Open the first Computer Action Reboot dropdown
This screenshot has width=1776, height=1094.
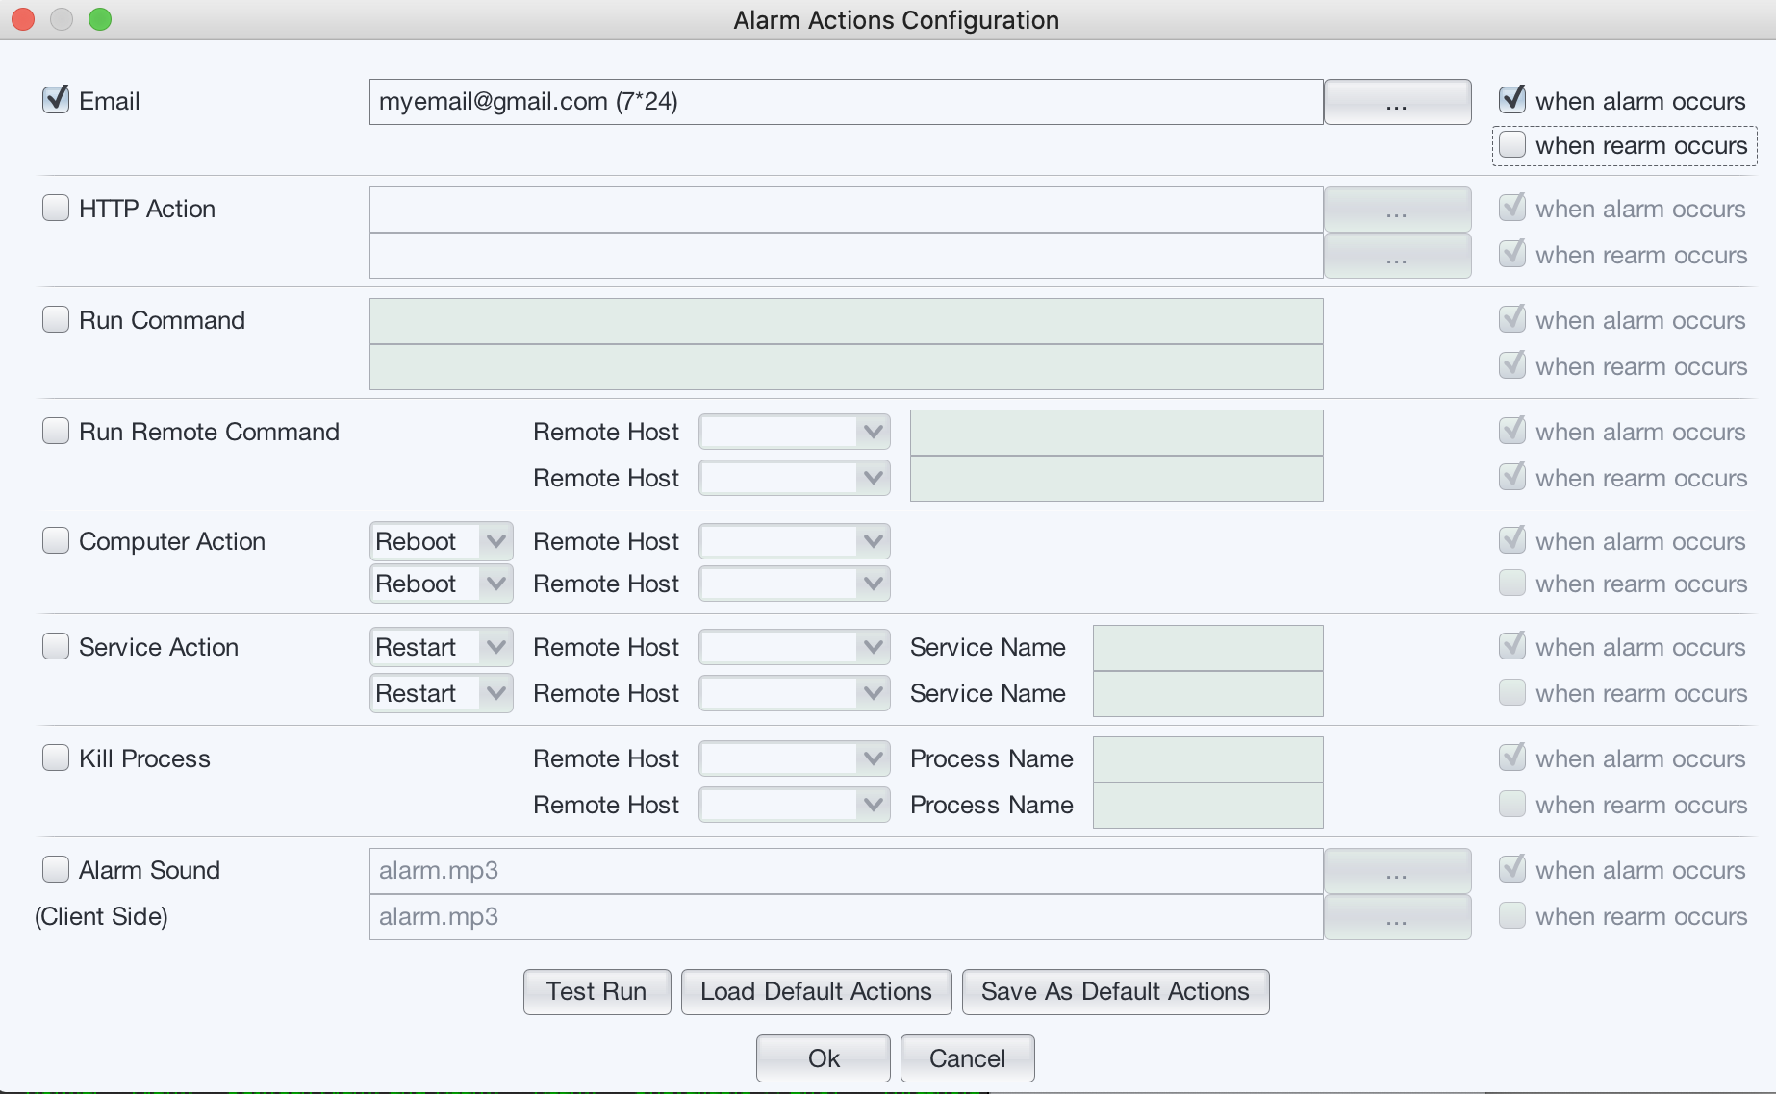(441, 541)
